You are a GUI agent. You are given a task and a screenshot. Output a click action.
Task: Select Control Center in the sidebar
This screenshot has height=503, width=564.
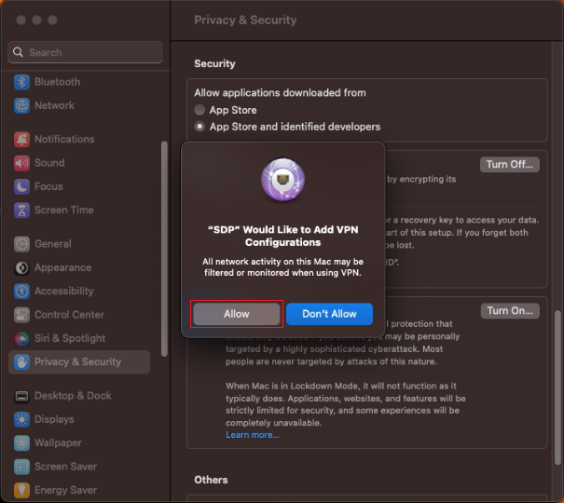click(x=79, y=315)
